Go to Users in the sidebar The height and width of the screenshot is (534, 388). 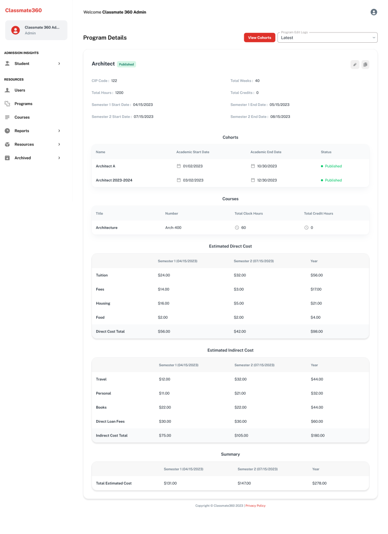[x=20, y=90]
